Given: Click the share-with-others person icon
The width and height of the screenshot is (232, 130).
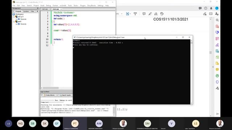Looking at the screenshot, I should click(217, 14).
